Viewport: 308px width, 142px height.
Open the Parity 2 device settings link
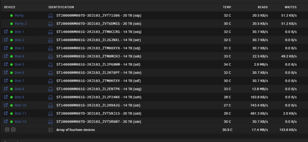coord(21,24)
